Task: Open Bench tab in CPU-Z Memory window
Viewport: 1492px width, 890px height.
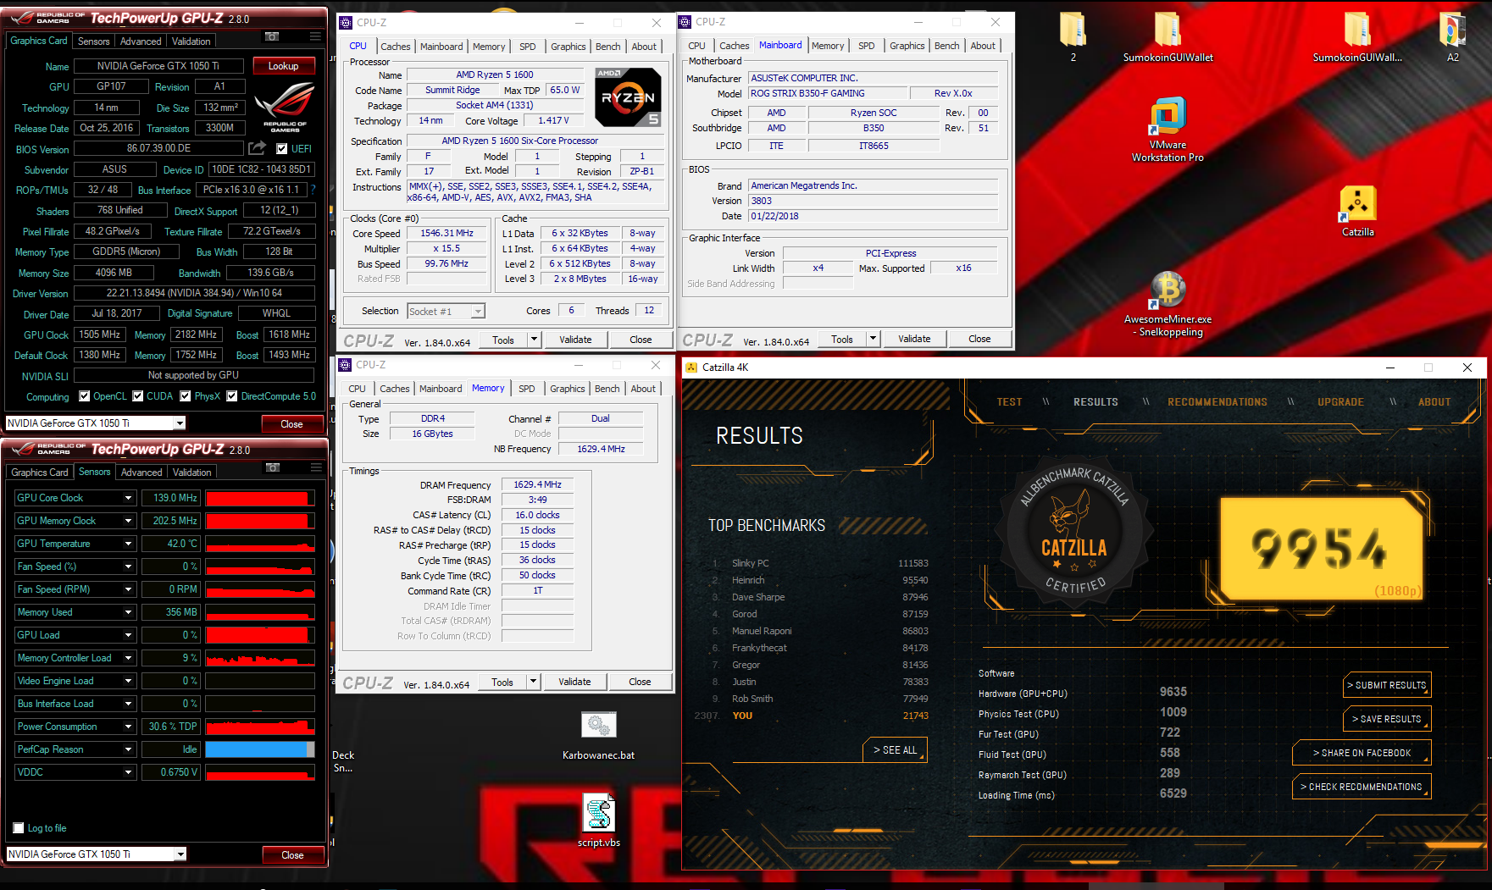Action: [x=607, y=389]
